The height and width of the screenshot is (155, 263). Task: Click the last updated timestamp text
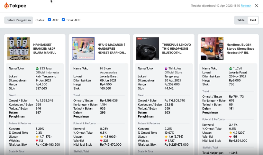tap(215, 6)
